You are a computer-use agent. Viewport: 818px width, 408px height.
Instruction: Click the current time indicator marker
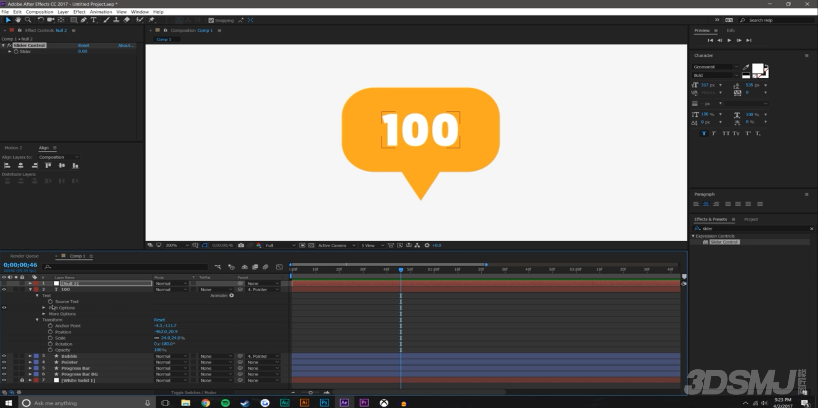(x=401, y=270)
